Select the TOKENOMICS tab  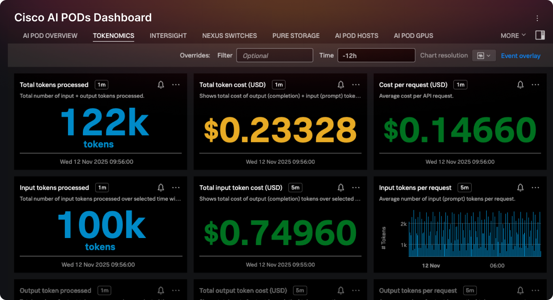coord(114,36)
